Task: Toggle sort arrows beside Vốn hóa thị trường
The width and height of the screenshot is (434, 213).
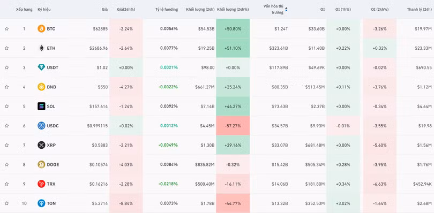Action: (x=286, y=10)
